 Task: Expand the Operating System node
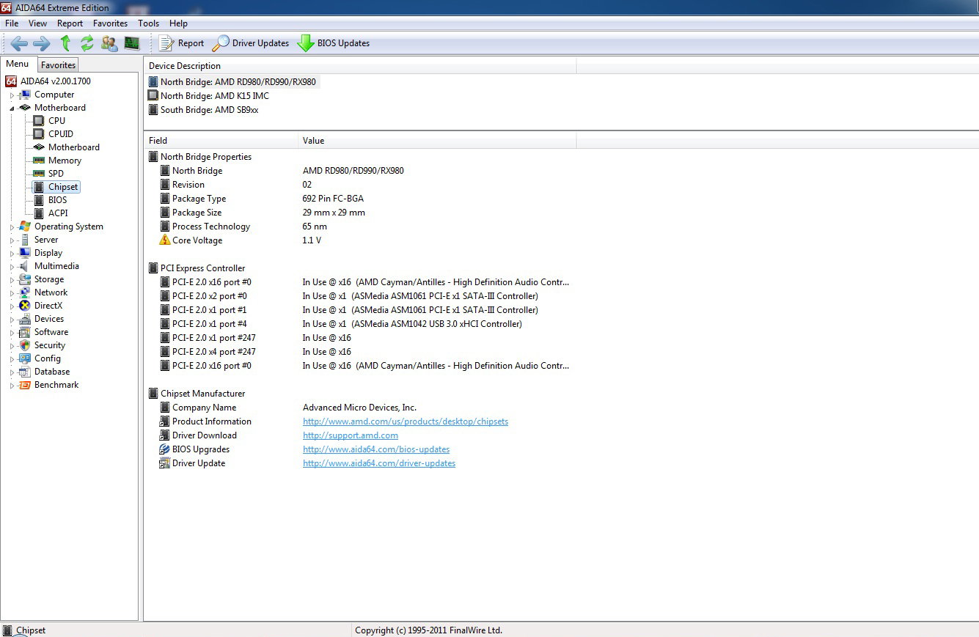(12, 227)
